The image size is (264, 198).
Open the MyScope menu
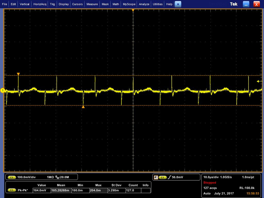(129, 4)
